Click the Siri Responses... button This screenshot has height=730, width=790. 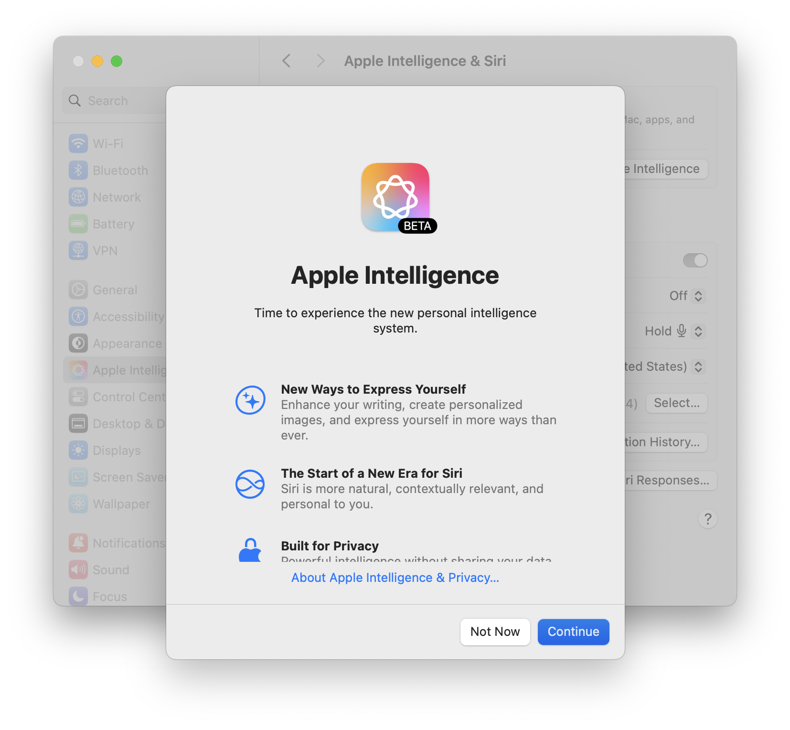tap(671, 480)
